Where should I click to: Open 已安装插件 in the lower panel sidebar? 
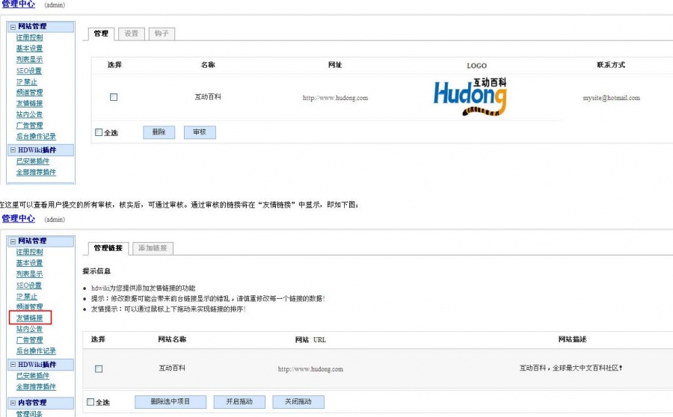click(33, 376)
